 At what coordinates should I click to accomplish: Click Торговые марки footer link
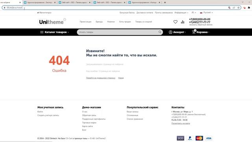(x=89, y=123)
